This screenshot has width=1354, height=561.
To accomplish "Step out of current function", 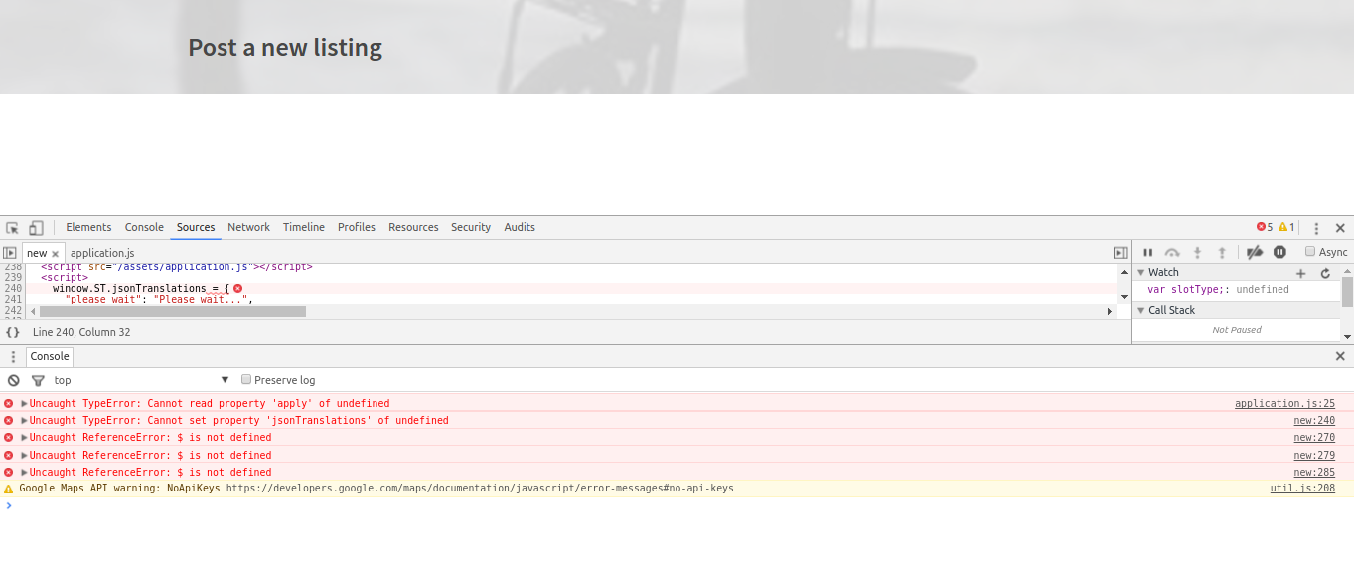I will [x=1223, y=253].
